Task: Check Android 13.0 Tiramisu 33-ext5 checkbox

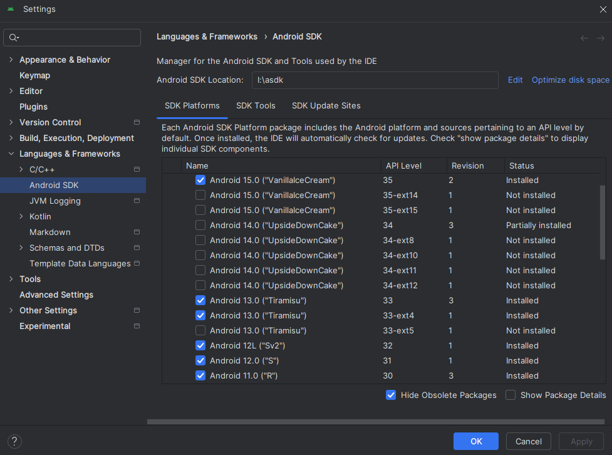Action: pos(200,330)
